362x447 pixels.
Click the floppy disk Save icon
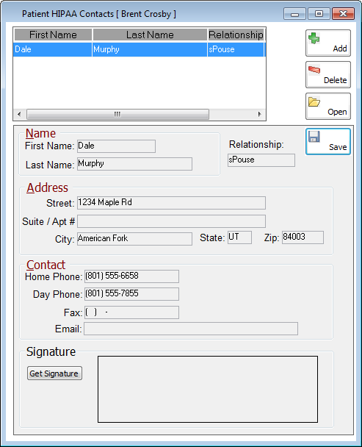pos(314,137)
